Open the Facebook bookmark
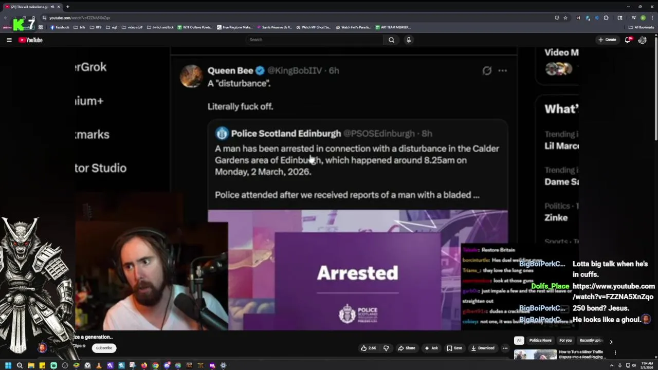The height and width of the screenshot is (370, 658). tap(60, 27)
